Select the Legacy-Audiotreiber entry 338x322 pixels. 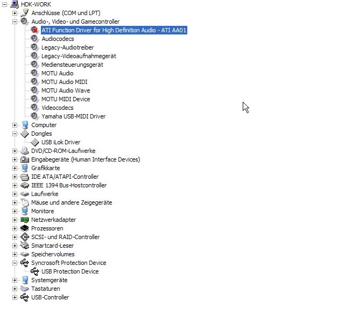coord(67,47)
